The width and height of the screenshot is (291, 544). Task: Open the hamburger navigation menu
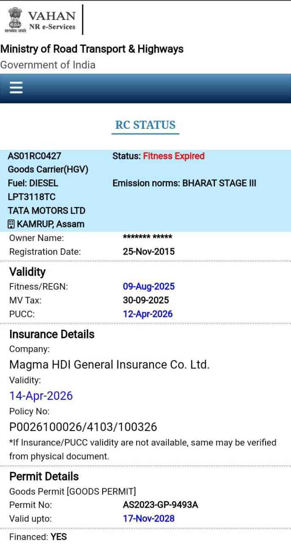16,88
